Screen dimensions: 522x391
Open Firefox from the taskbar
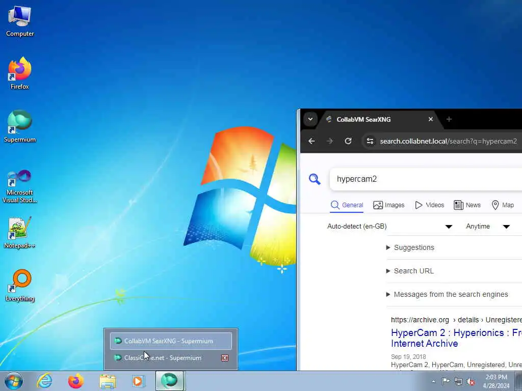76,381
